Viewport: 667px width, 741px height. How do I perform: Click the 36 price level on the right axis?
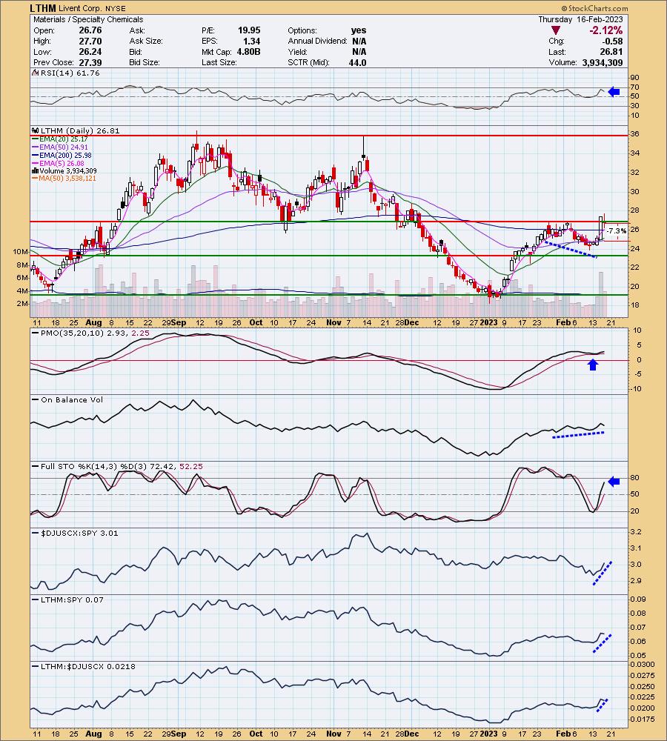634,134
